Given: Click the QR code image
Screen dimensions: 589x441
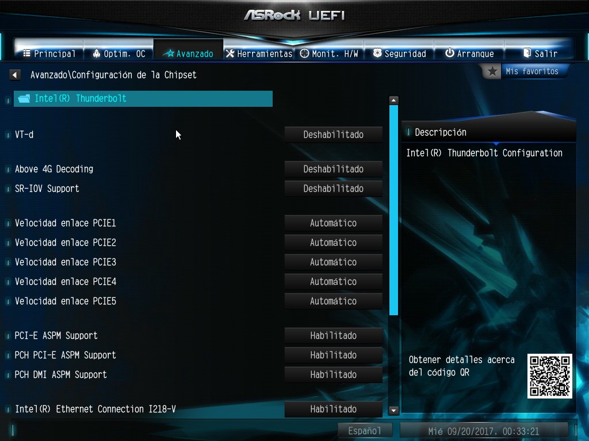Looking at the screenshot, I should pos(549,376).
